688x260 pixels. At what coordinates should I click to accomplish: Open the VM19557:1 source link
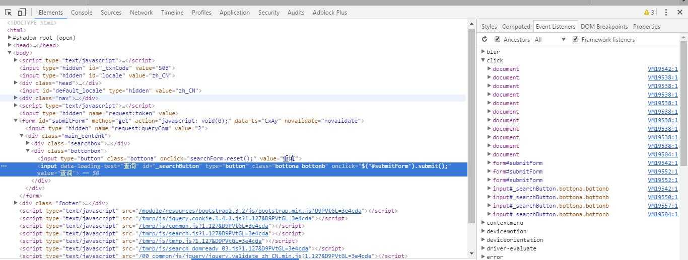coord(662,206)
